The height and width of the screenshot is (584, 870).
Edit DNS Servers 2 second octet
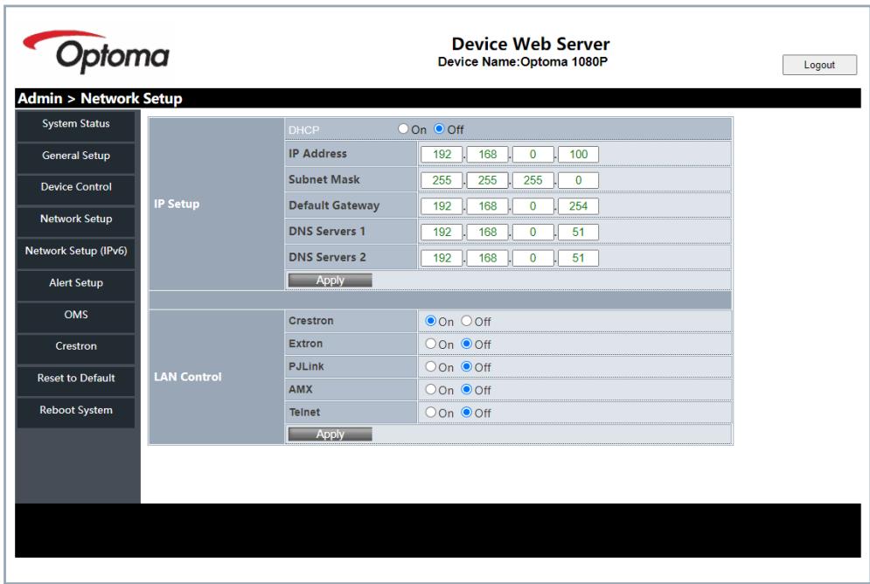pos(487,258)
